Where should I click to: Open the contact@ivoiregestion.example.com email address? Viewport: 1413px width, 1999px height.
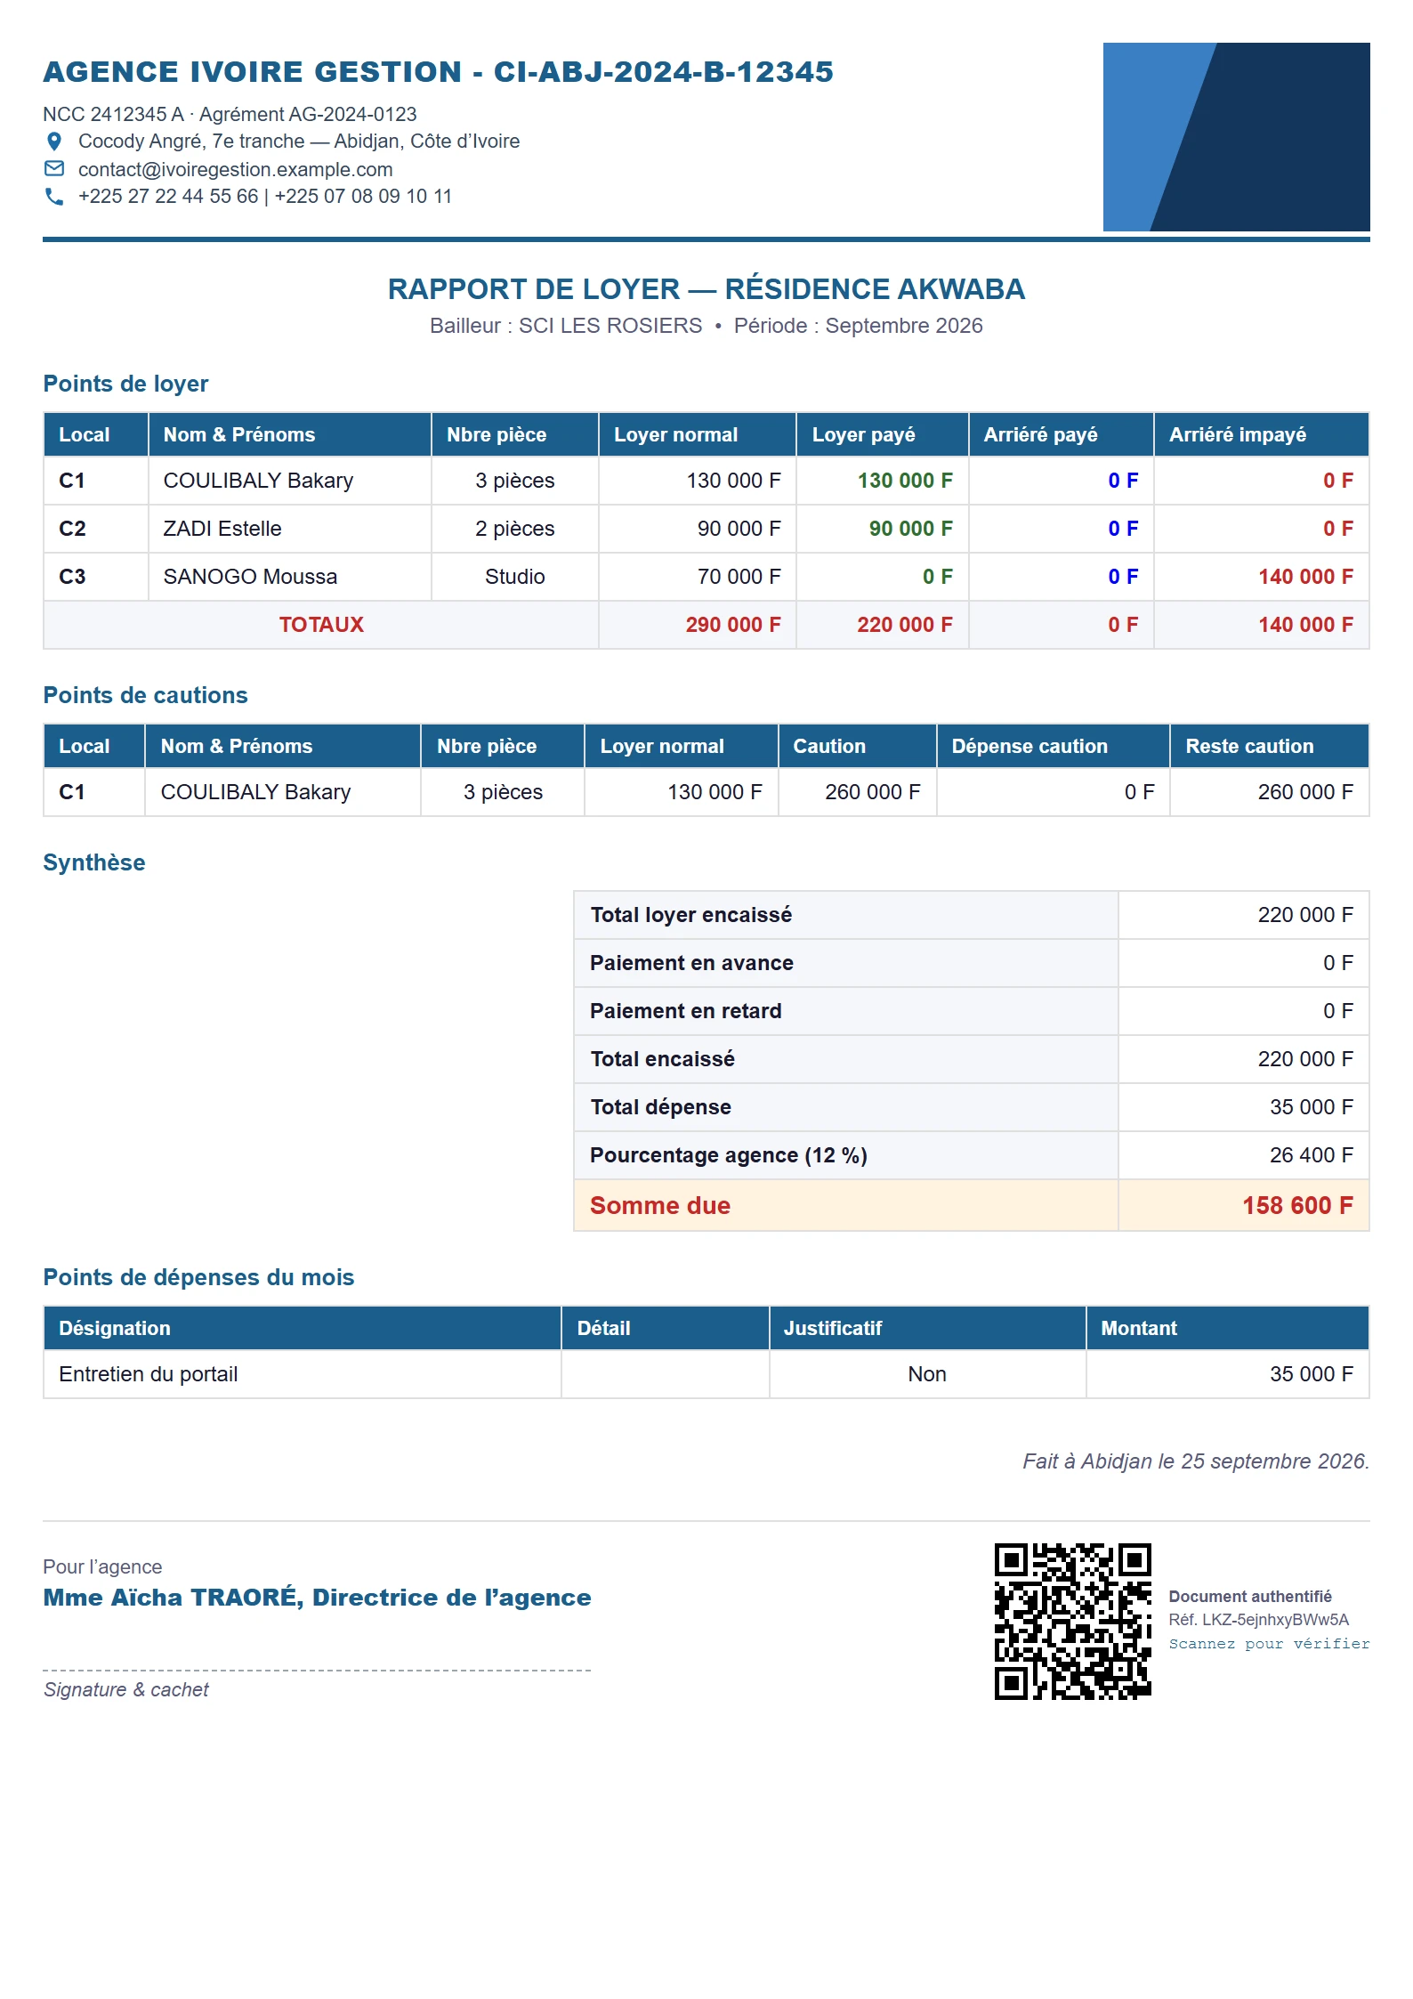pyautogui.click(x=235, y=169)
